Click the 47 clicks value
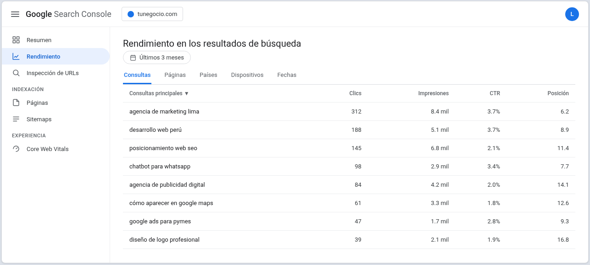The image size is (590, 265). click(358, 222)
